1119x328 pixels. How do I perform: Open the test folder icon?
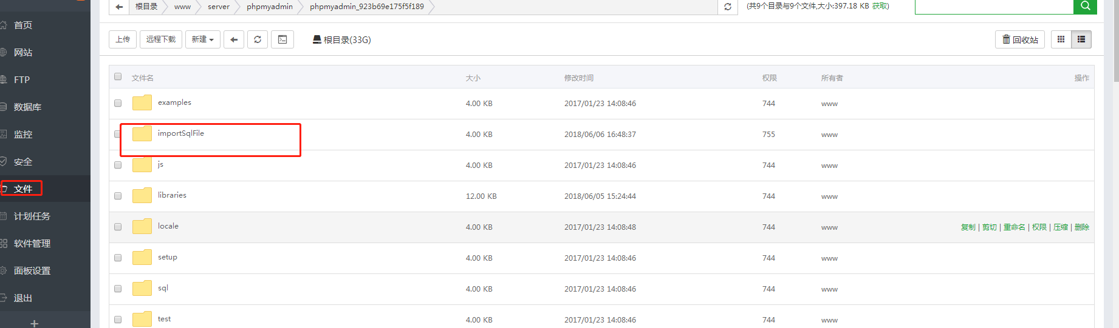pyautogui.click(x=142, y=319)
